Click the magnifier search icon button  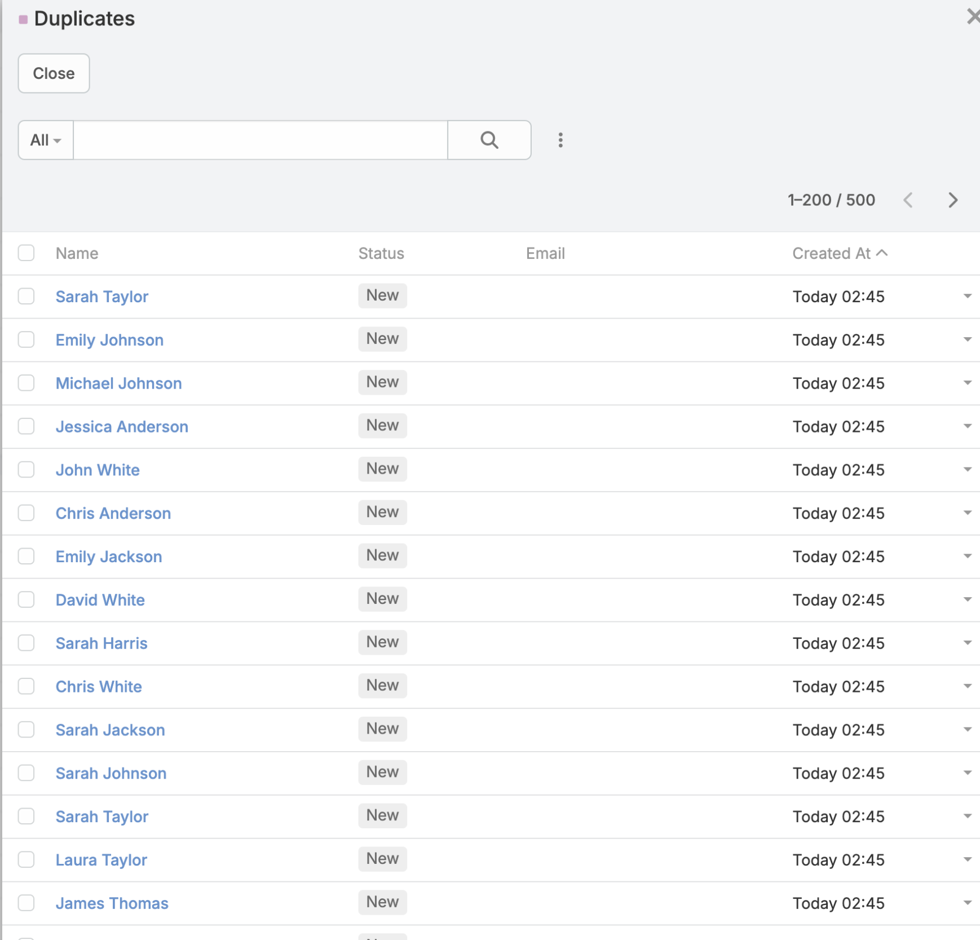tap(489, 140)
